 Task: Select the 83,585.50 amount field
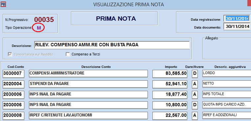point(170,73)
